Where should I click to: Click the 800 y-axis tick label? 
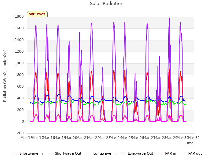click(x=20, y=75)
